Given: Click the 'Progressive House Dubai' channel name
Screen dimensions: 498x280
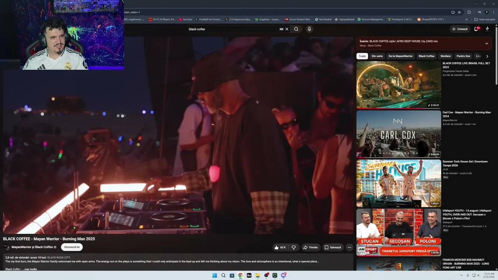Looking at the screenshot, I should [x=456, y=71].
